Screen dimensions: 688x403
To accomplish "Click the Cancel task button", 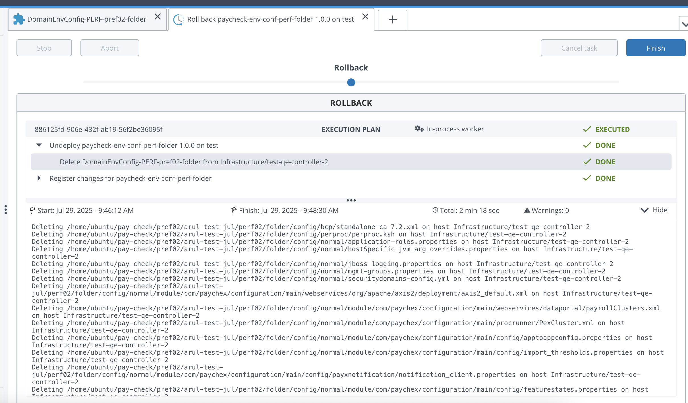I will (x=579, y=48).
